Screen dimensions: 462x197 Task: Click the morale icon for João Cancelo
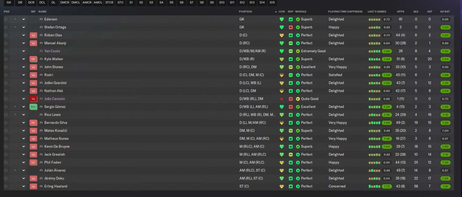[298, 99]
